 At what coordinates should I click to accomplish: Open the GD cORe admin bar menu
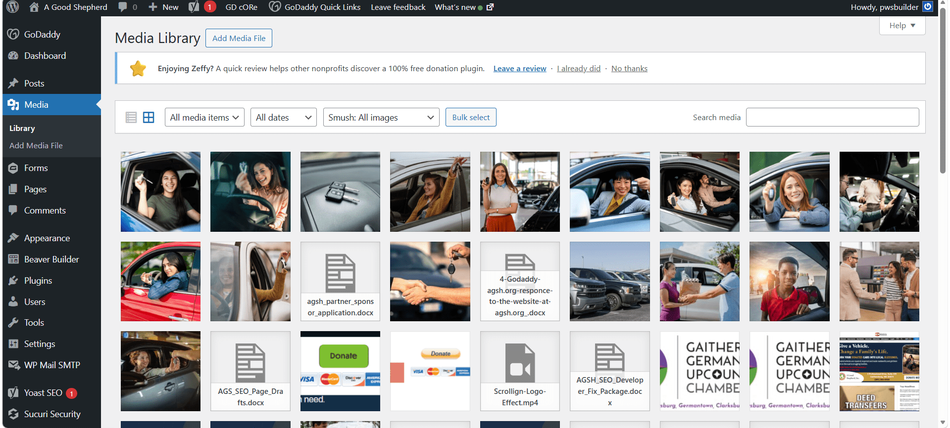click(242, 7)
